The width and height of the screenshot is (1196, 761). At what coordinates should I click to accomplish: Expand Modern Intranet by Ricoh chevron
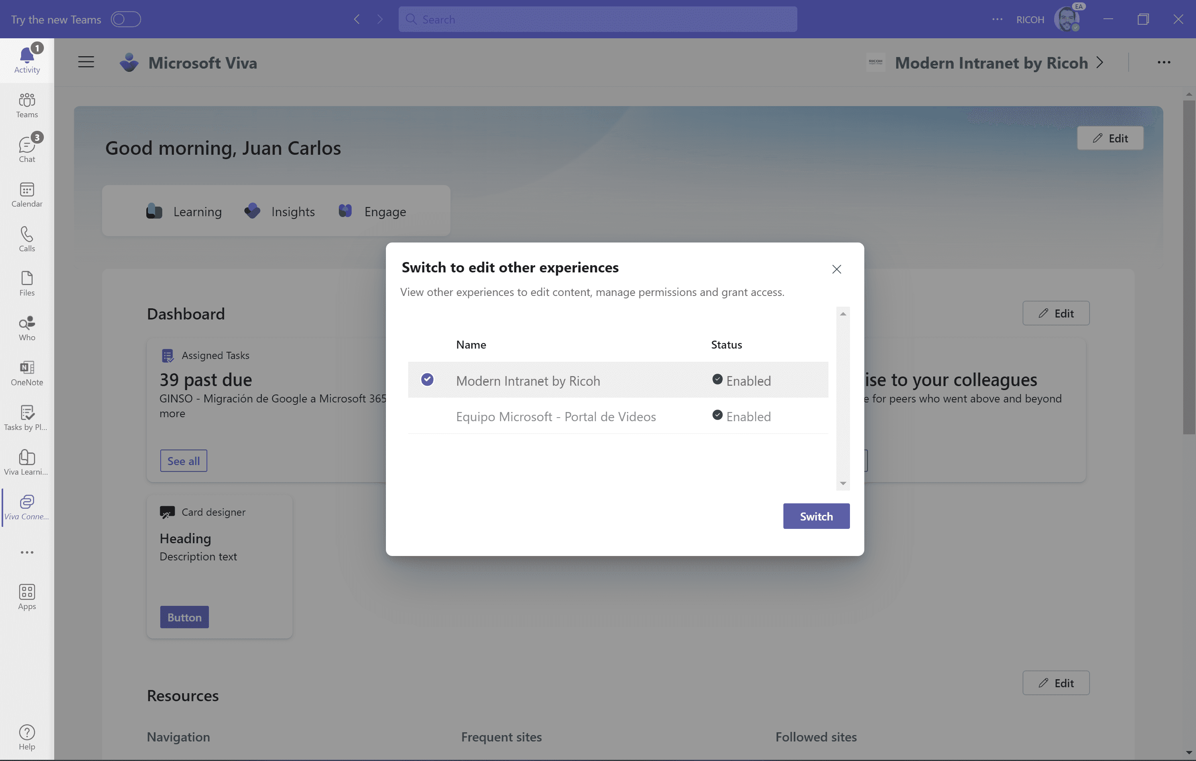tap(1100, 63)
